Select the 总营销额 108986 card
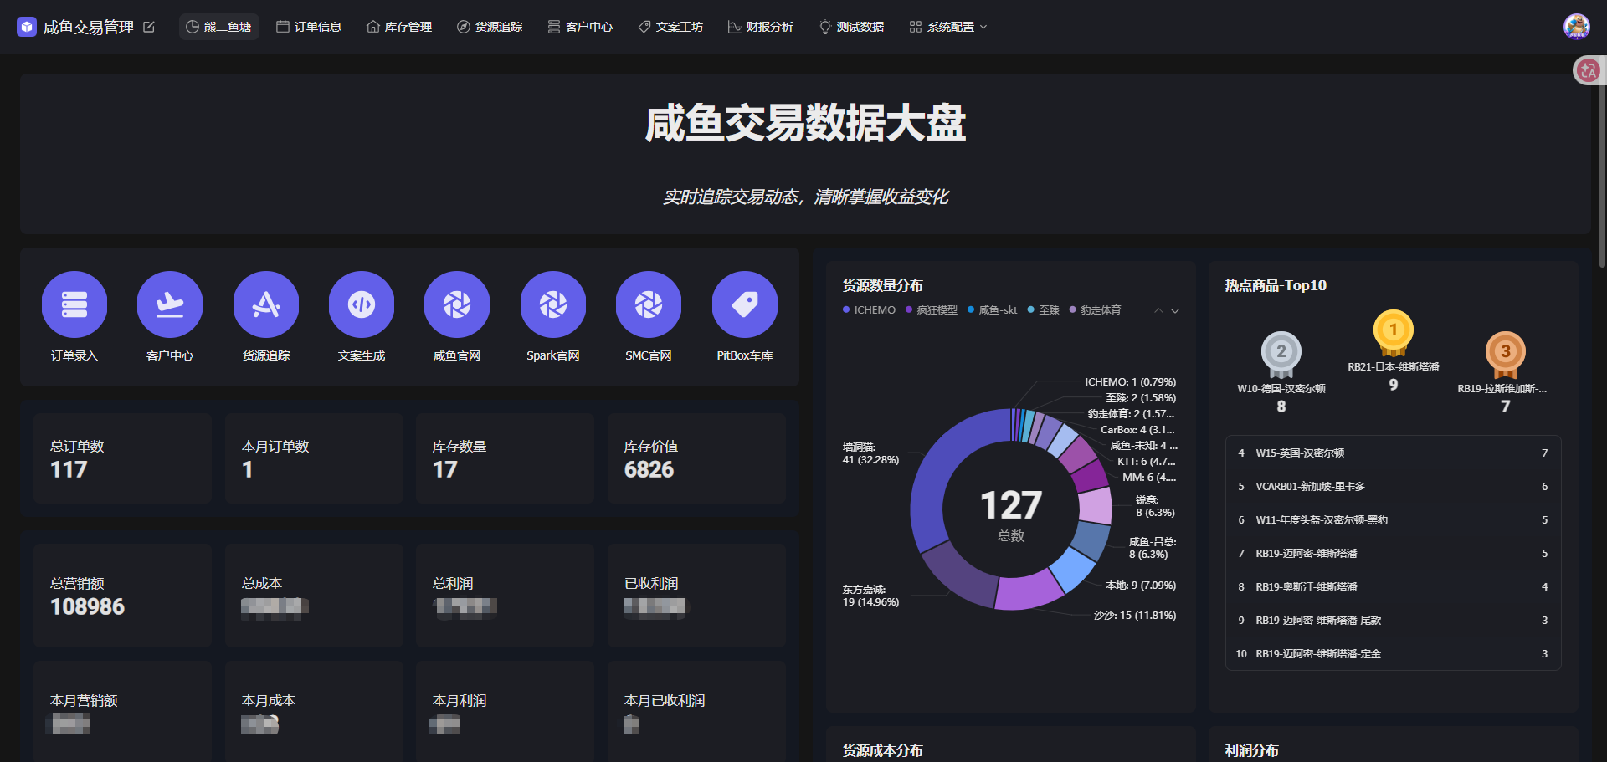 [x=123, y=596]
